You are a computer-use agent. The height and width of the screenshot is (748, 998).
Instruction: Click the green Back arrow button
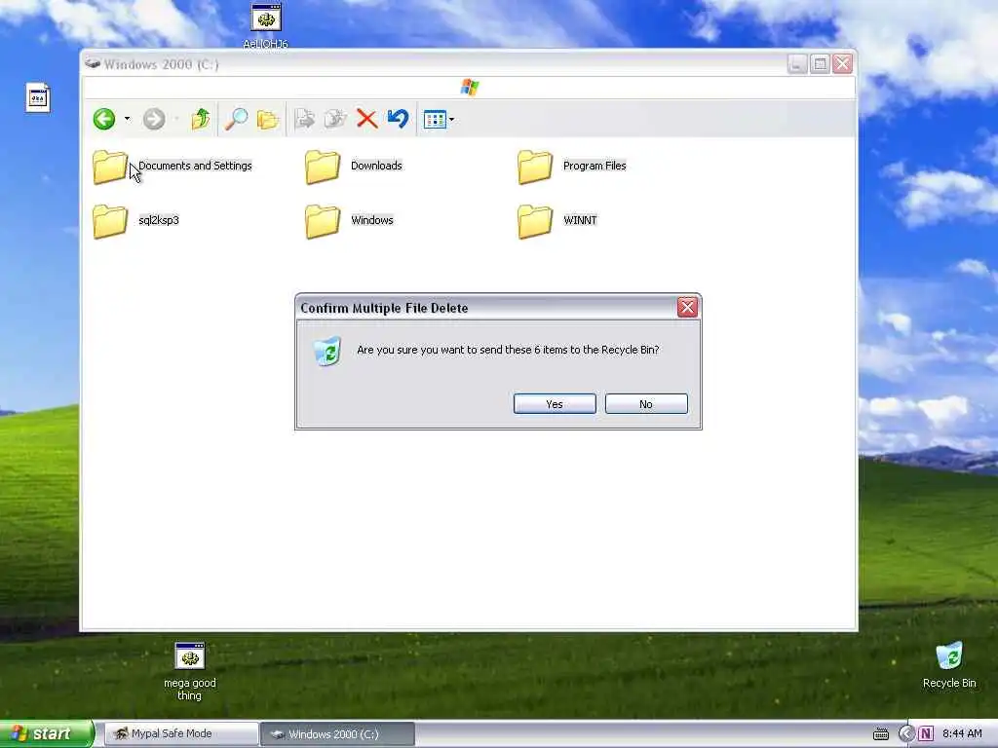tap(103, 119)
